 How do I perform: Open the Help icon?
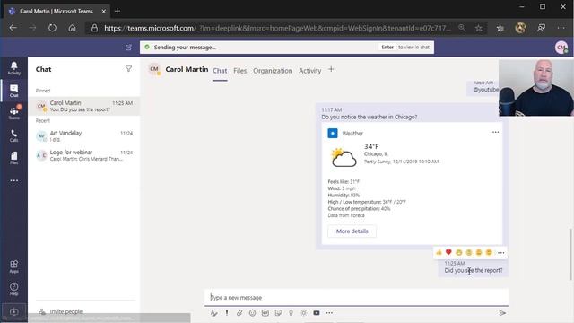point(14,289)
